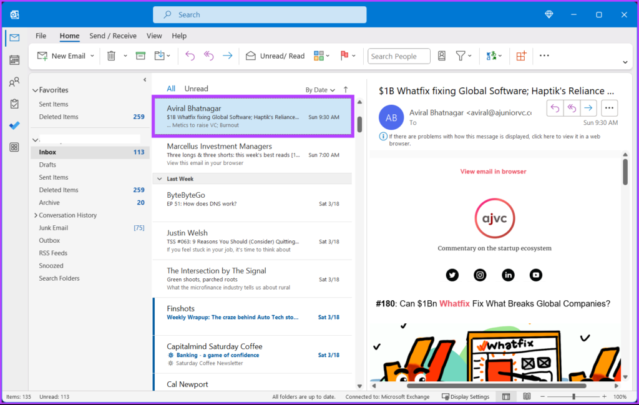The height and width of the screenshot is (405, 639).
Task: Open the Tasks clipboard icon
Action: [x=14, y=104]
